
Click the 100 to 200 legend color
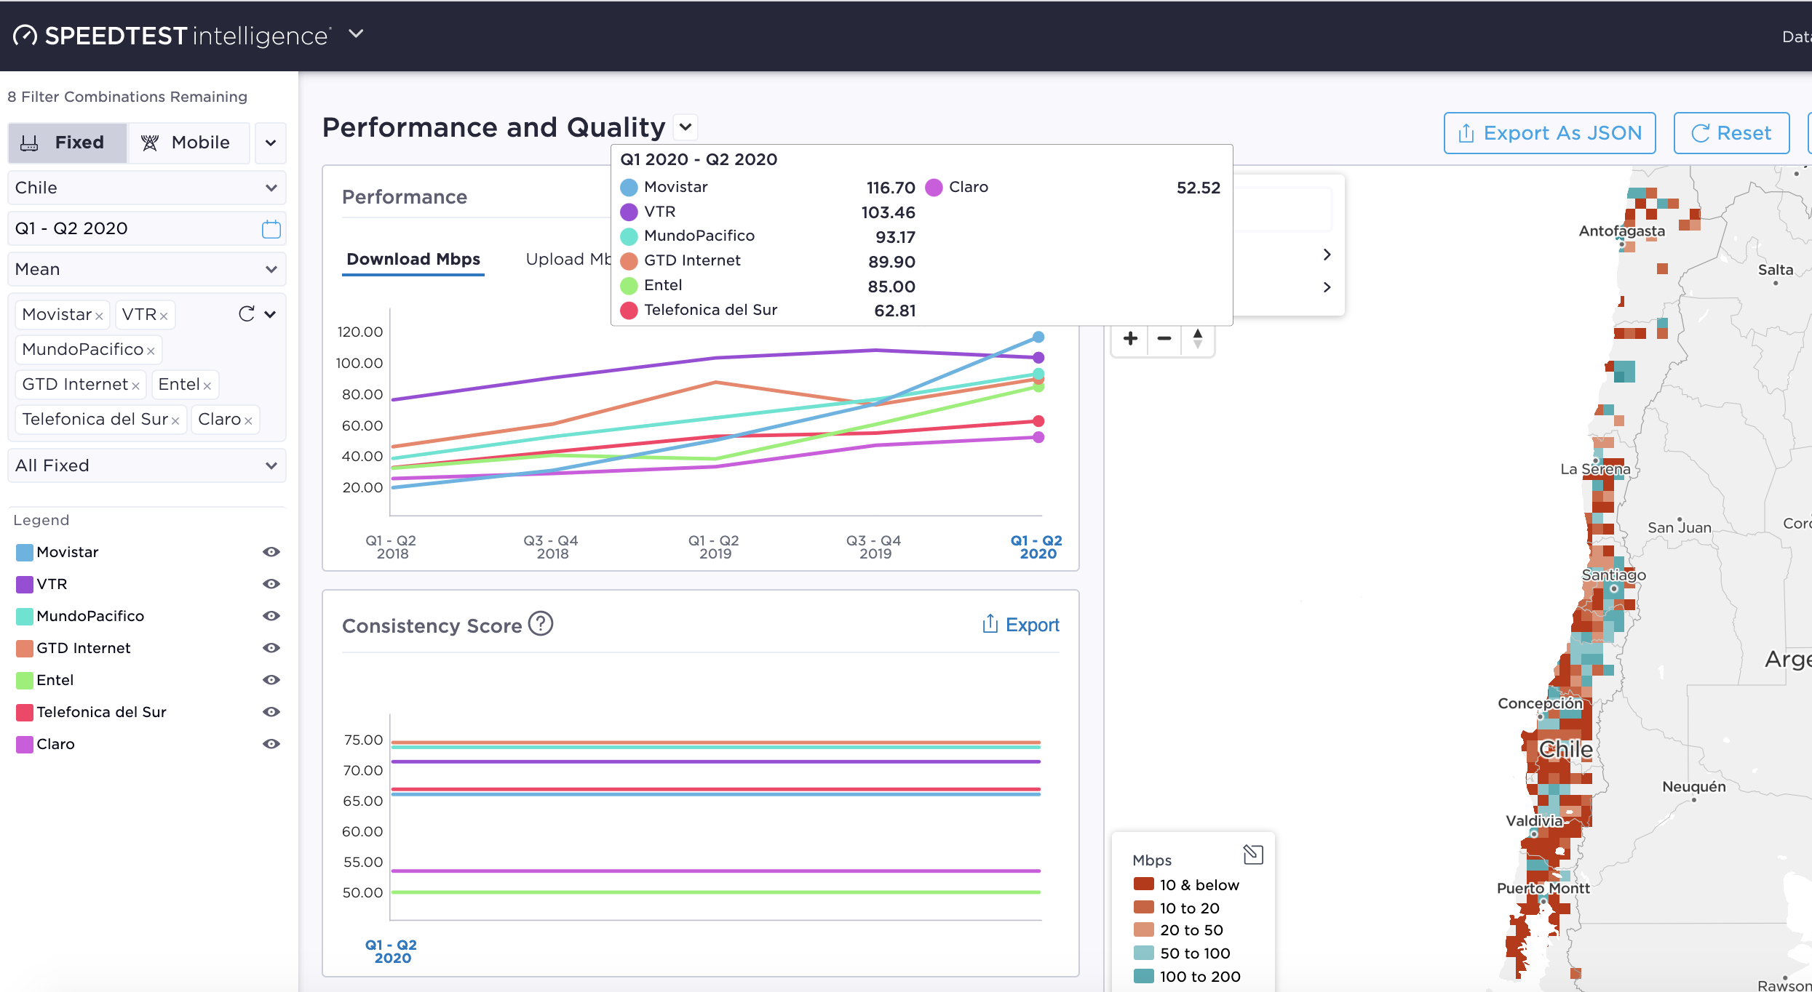(x=1144, y=976)
